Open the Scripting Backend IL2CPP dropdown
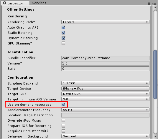The height and width of the screenshot is (139, 158). 105,83
